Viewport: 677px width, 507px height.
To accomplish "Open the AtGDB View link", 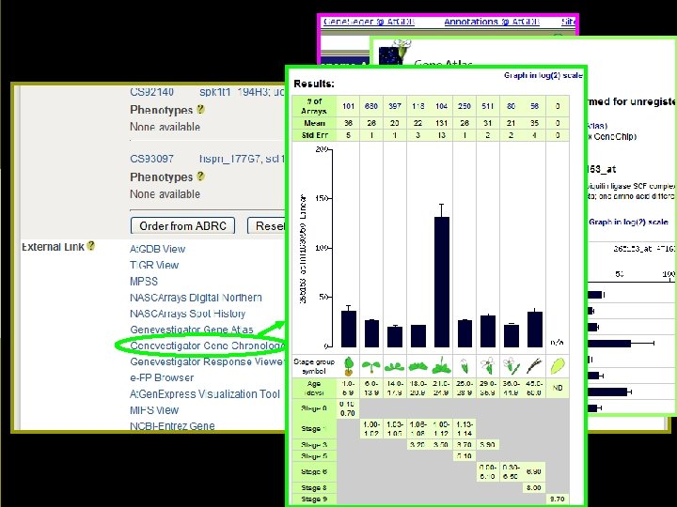I will (157, 249).
